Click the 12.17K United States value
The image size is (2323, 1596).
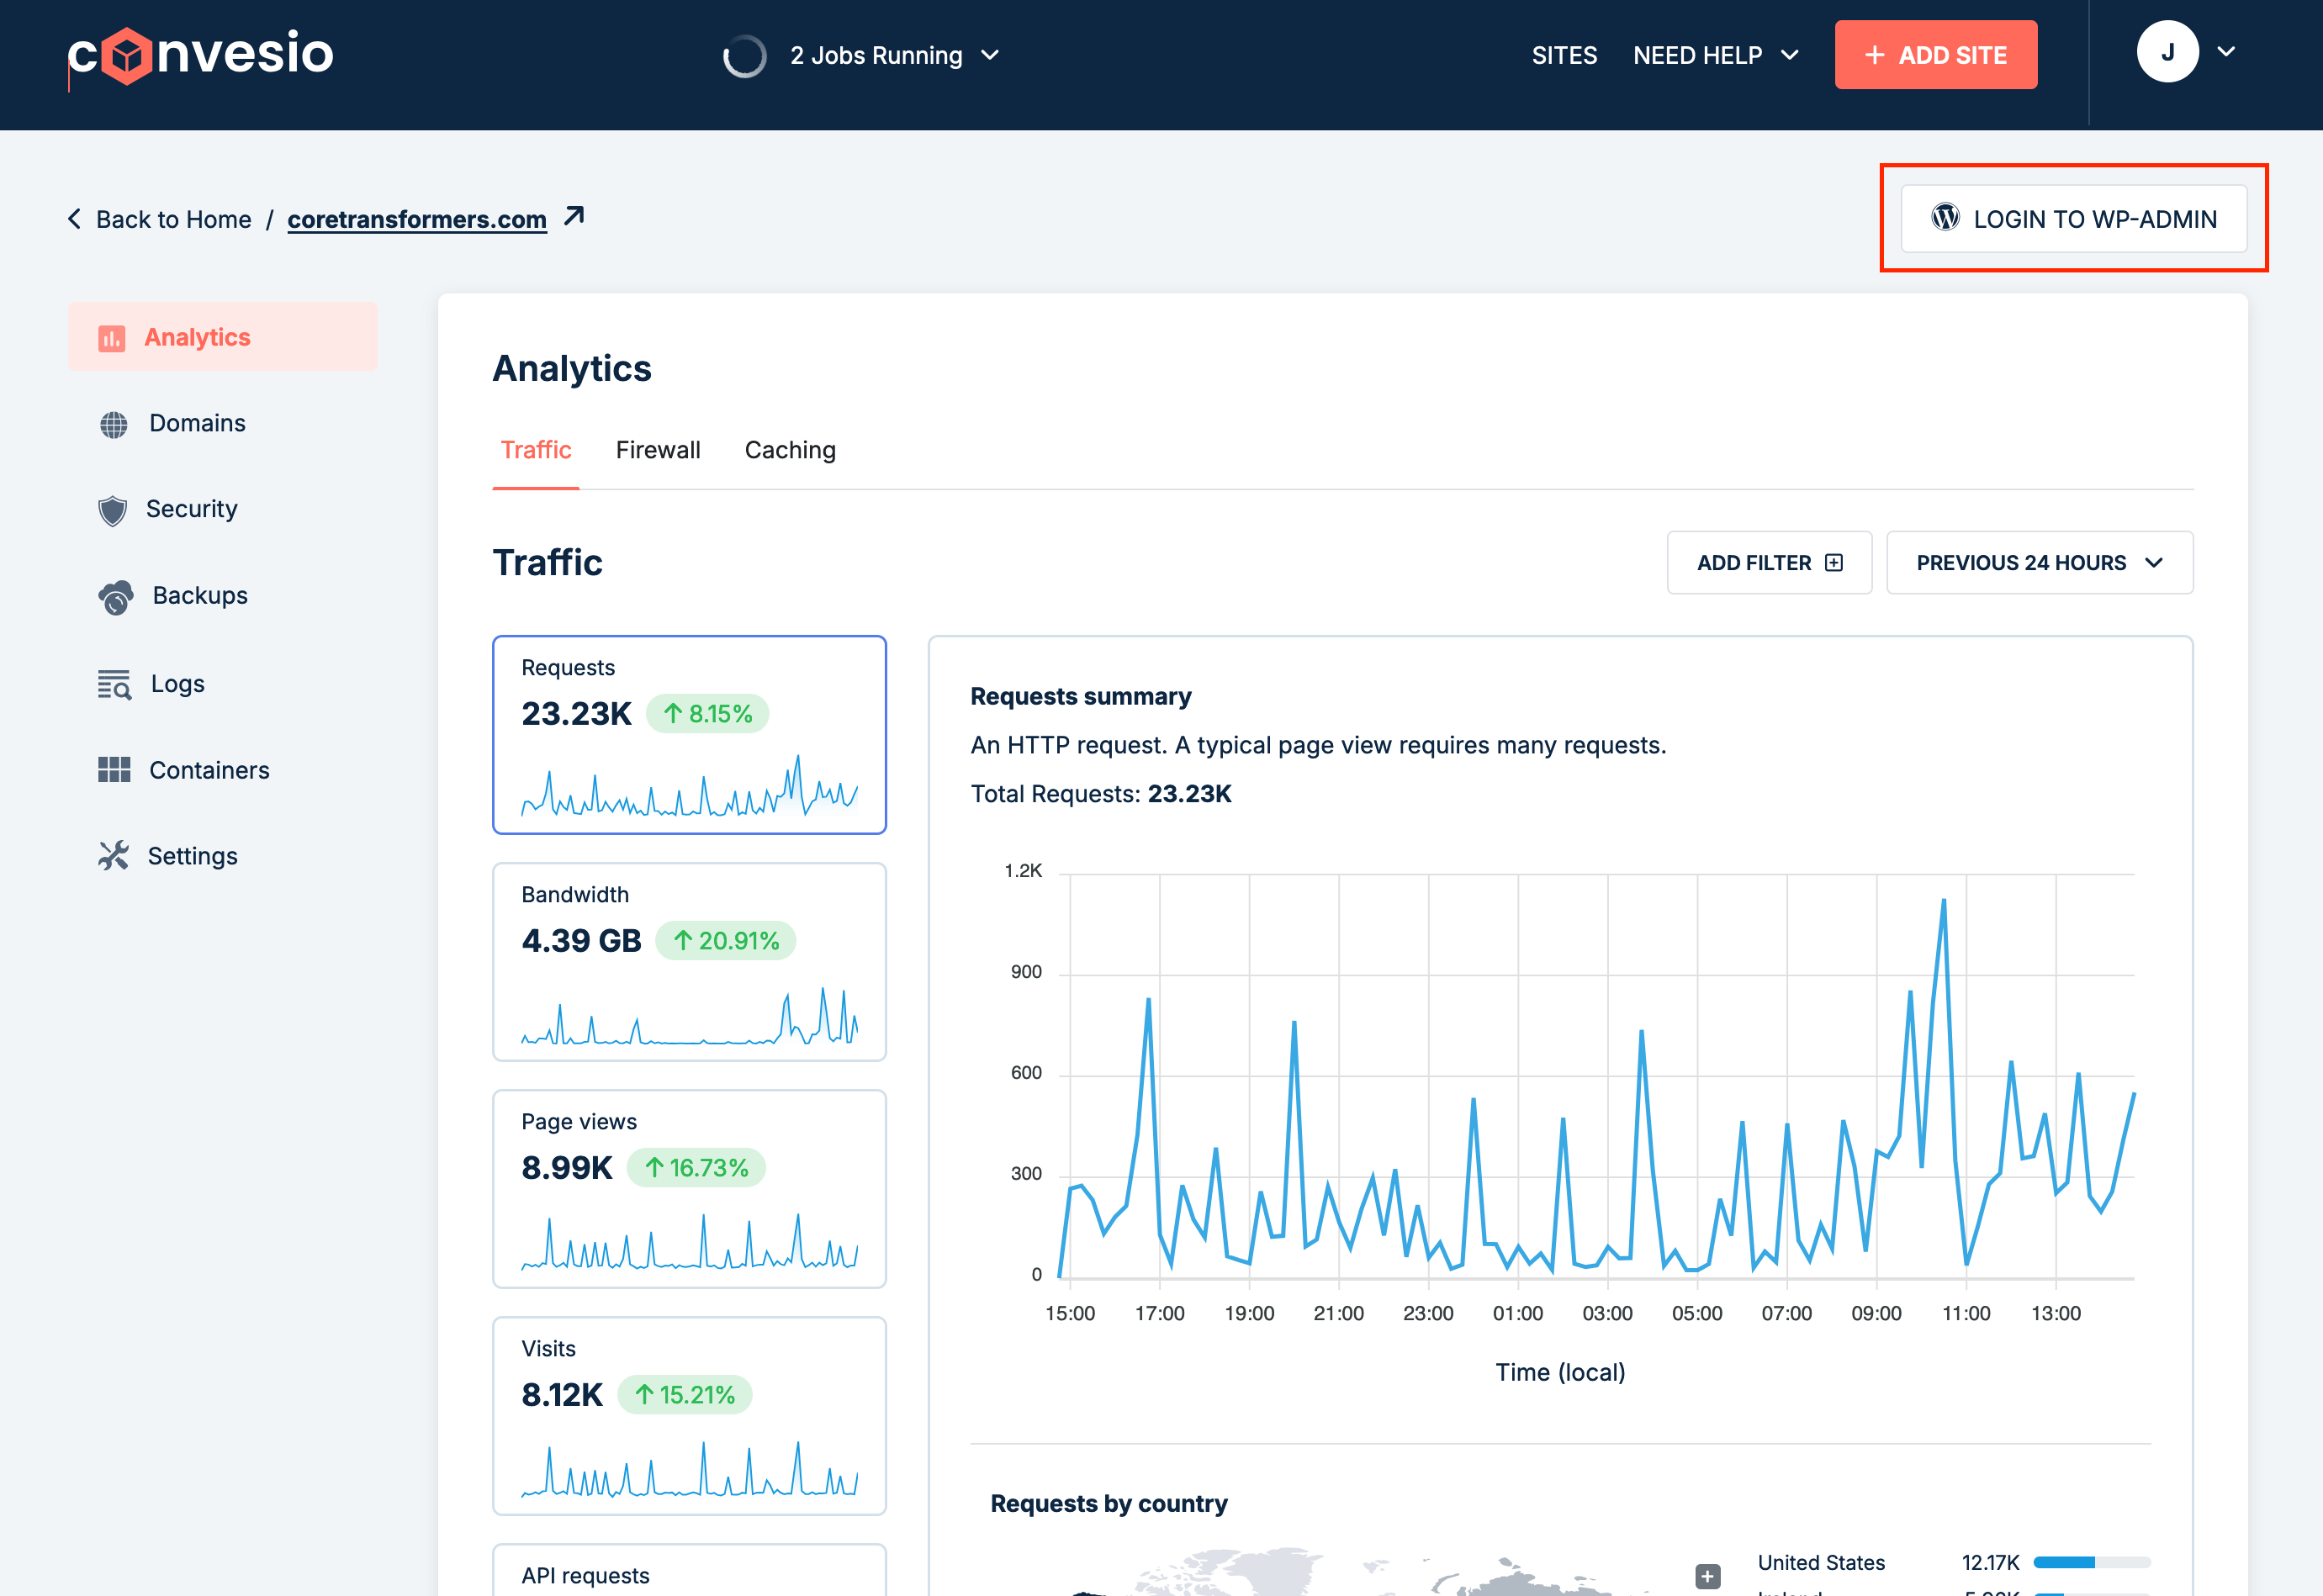1990,1562
